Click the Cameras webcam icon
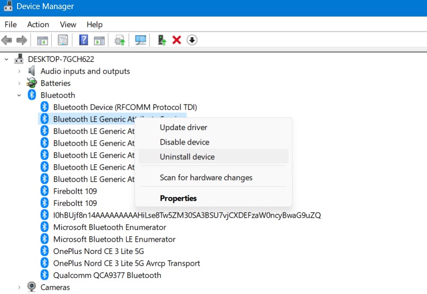Viewport: 427px width, 294px height. pyautogui.click(x=31, y=287)
